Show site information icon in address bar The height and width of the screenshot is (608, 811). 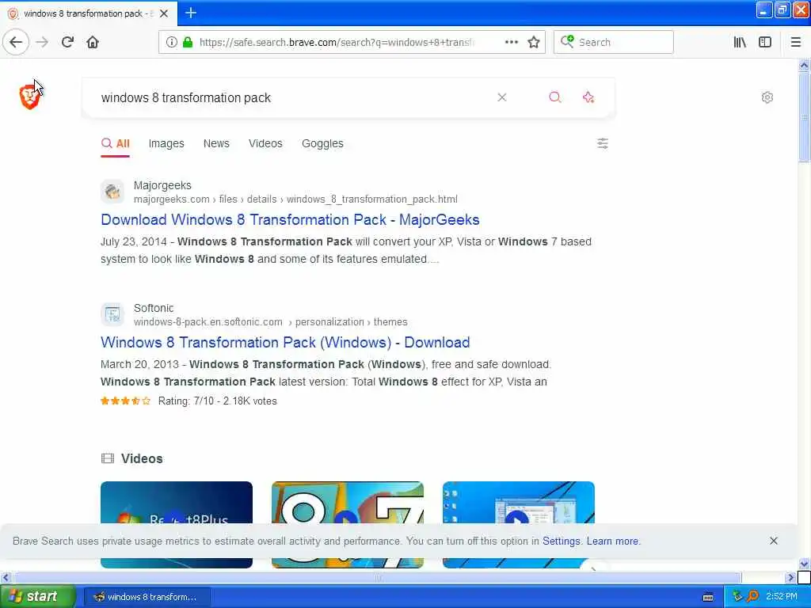(171, 42)
